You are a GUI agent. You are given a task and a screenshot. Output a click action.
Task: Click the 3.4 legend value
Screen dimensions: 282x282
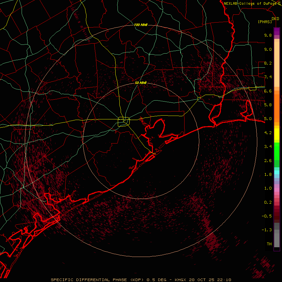point(268,147)
